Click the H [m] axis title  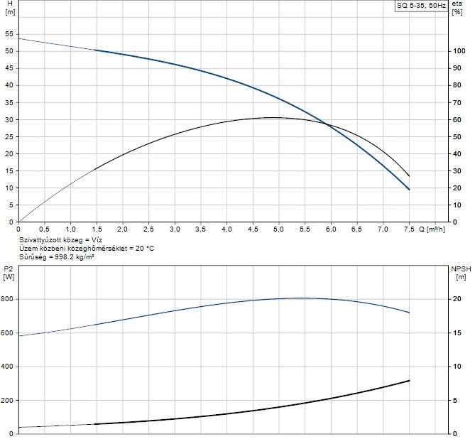click(x=10, y=8)
